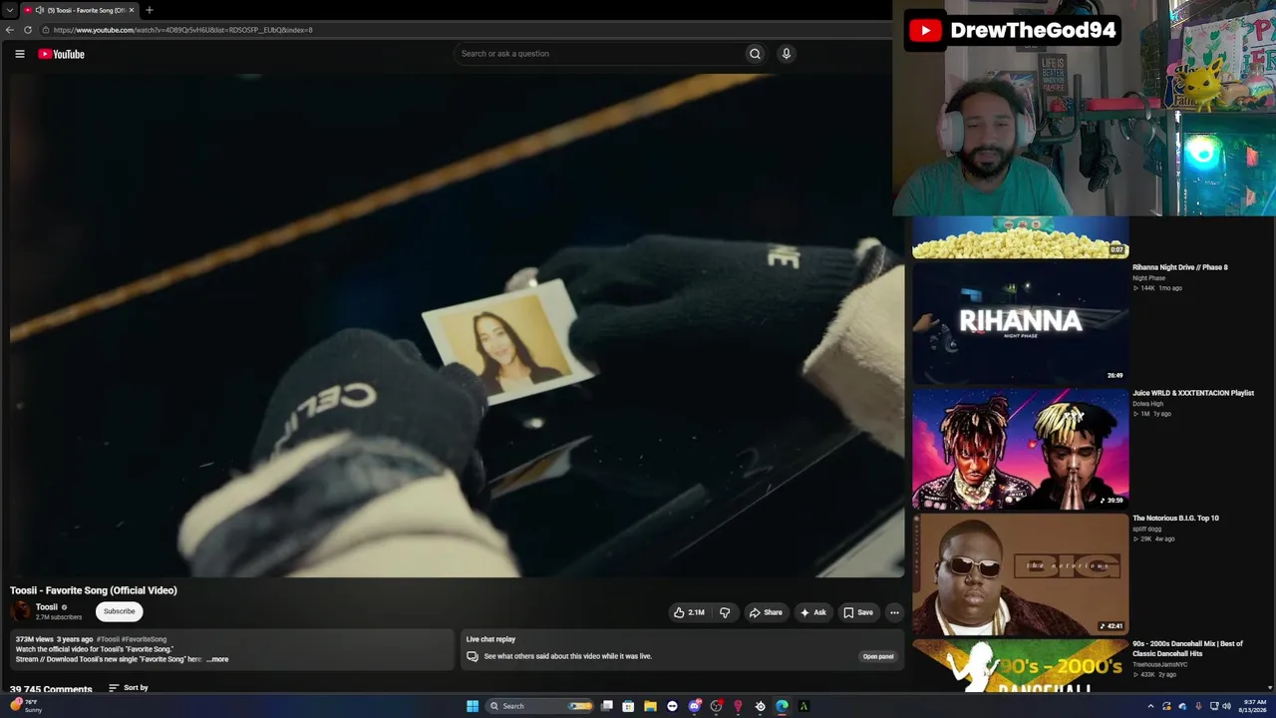
Task: Go back with the browser back arrow
Action: 10,30
